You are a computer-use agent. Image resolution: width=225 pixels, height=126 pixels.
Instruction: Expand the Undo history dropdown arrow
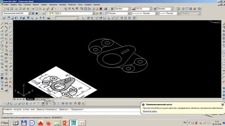56,9
